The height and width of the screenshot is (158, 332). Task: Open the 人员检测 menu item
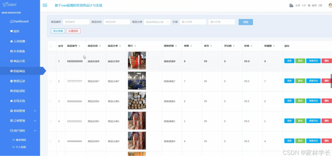(20, 41)
